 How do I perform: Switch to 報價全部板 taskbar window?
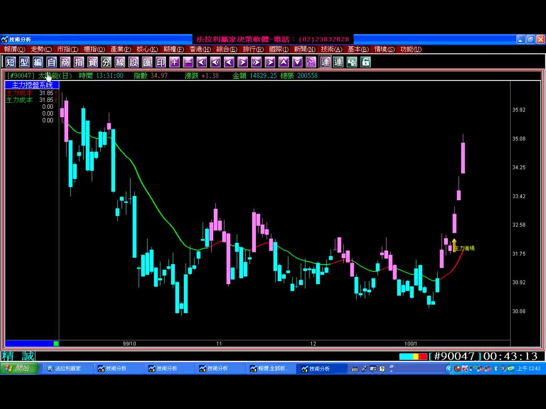[270, 369]
